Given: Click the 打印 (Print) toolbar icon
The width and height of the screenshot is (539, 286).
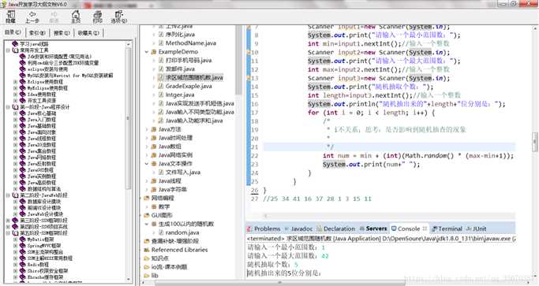Looking at the screenshot, I should pos(98,17).
